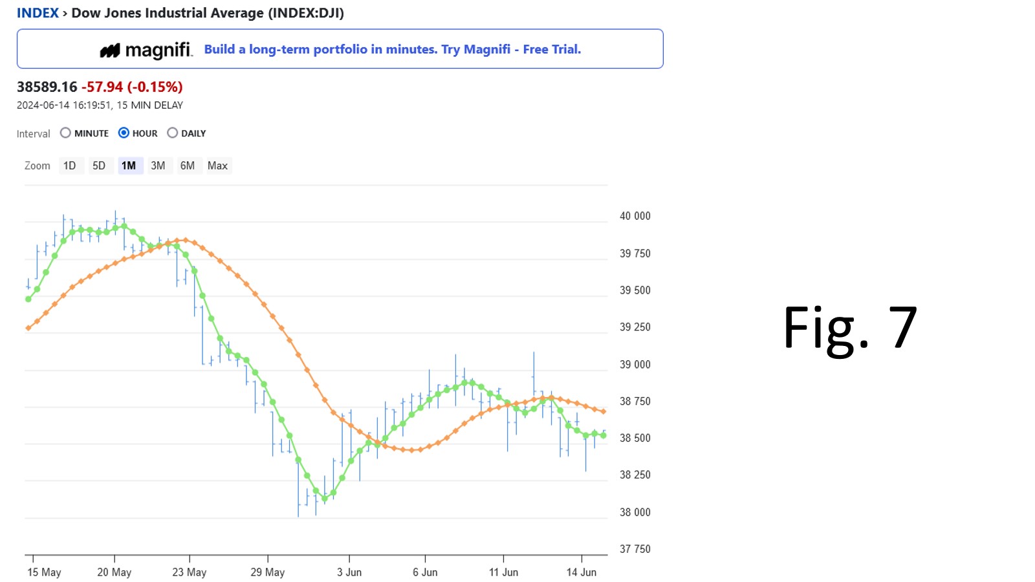Image resolution: width=1035 pixels, height=582 pixels.
Task: Click the 15 May date label
Action: (44, 572)
